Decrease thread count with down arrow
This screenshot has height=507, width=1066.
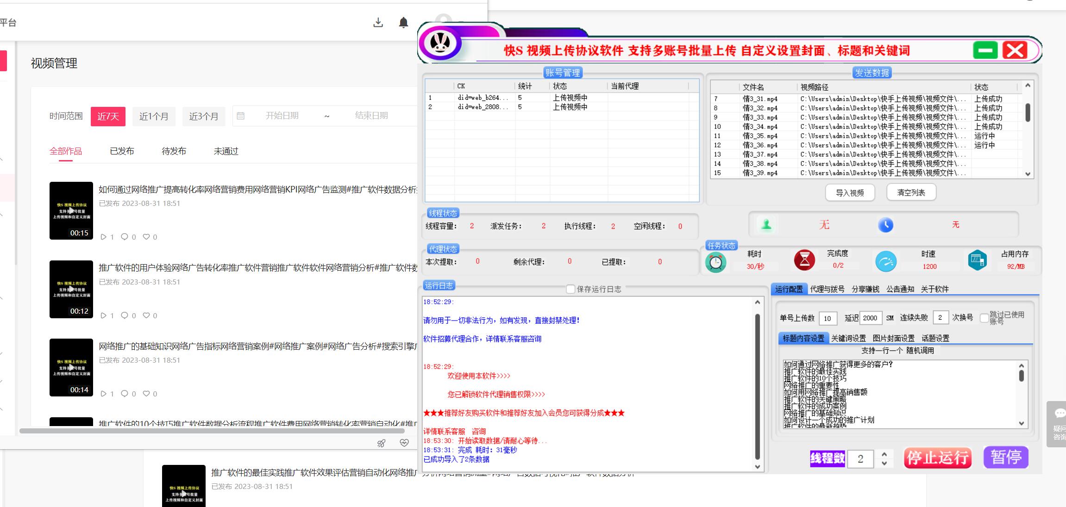tap(884, 463)
